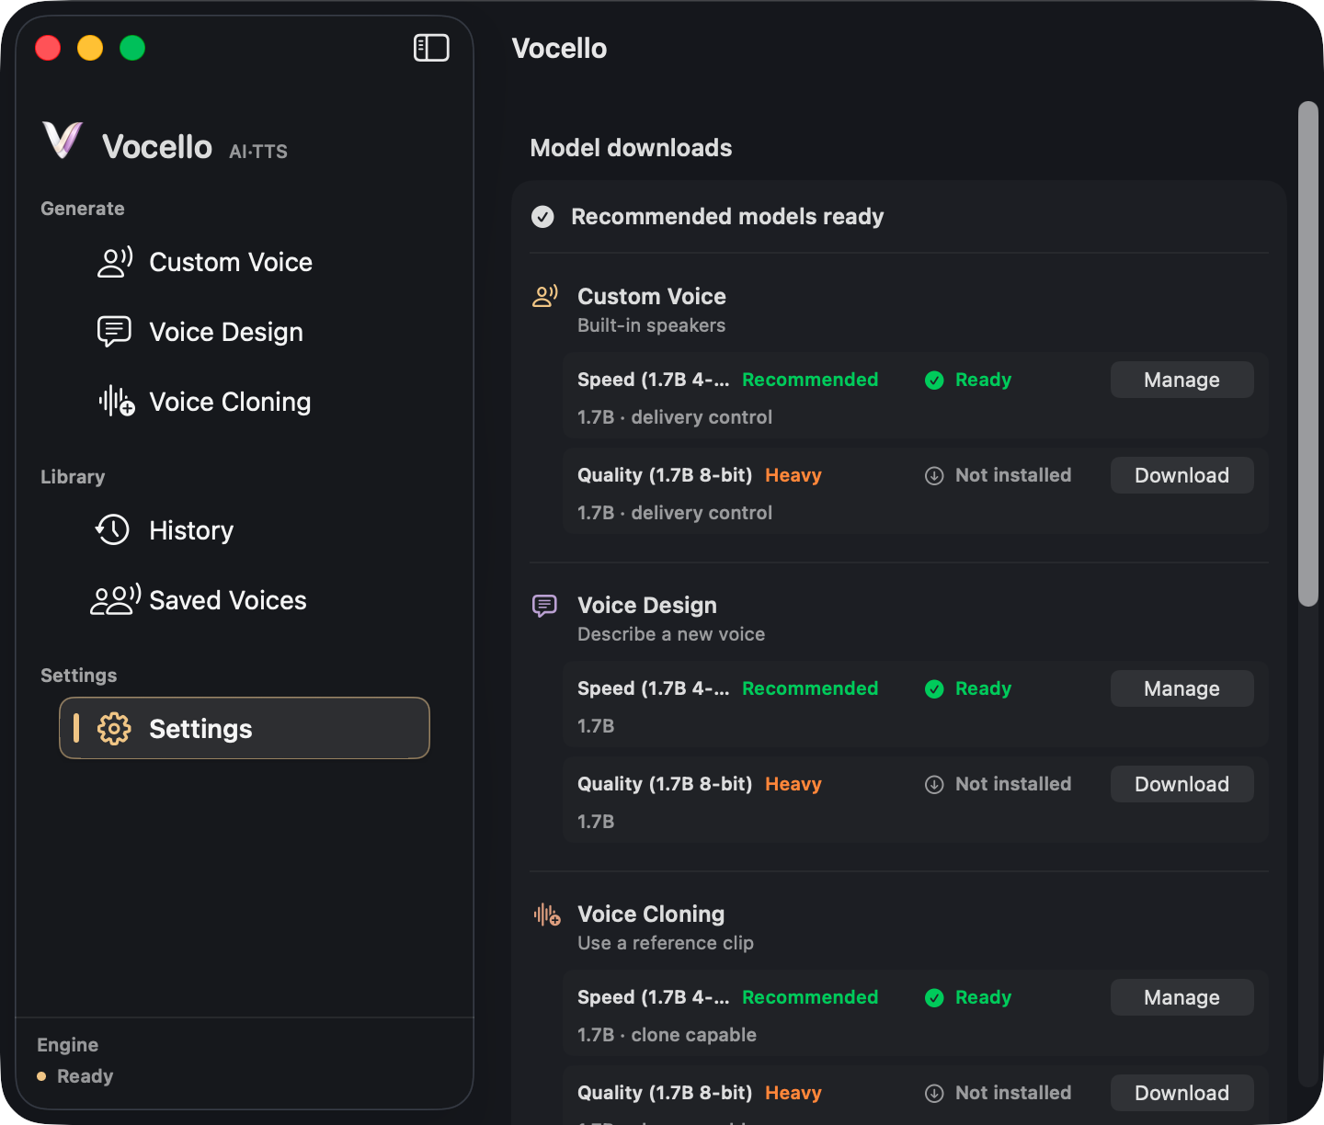1324x1125 pixels.
Task: Click the 'Recommended models ready' status text
Action: (x=727, y=217)
